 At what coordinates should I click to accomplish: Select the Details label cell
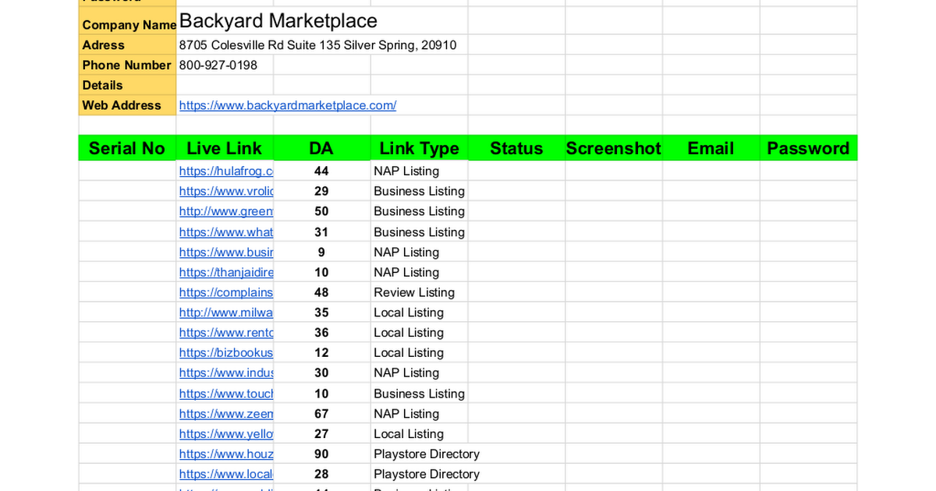tap(127, 86)
